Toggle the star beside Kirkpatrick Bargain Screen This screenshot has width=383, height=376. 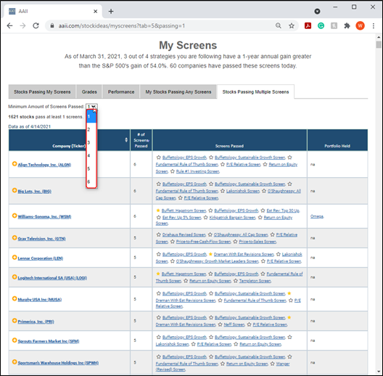click(205, 217)
